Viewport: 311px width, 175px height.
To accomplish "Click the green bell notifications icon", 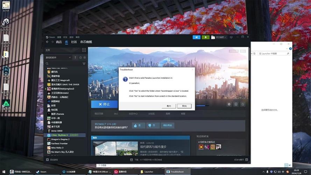I will click(x=205, y=37).
